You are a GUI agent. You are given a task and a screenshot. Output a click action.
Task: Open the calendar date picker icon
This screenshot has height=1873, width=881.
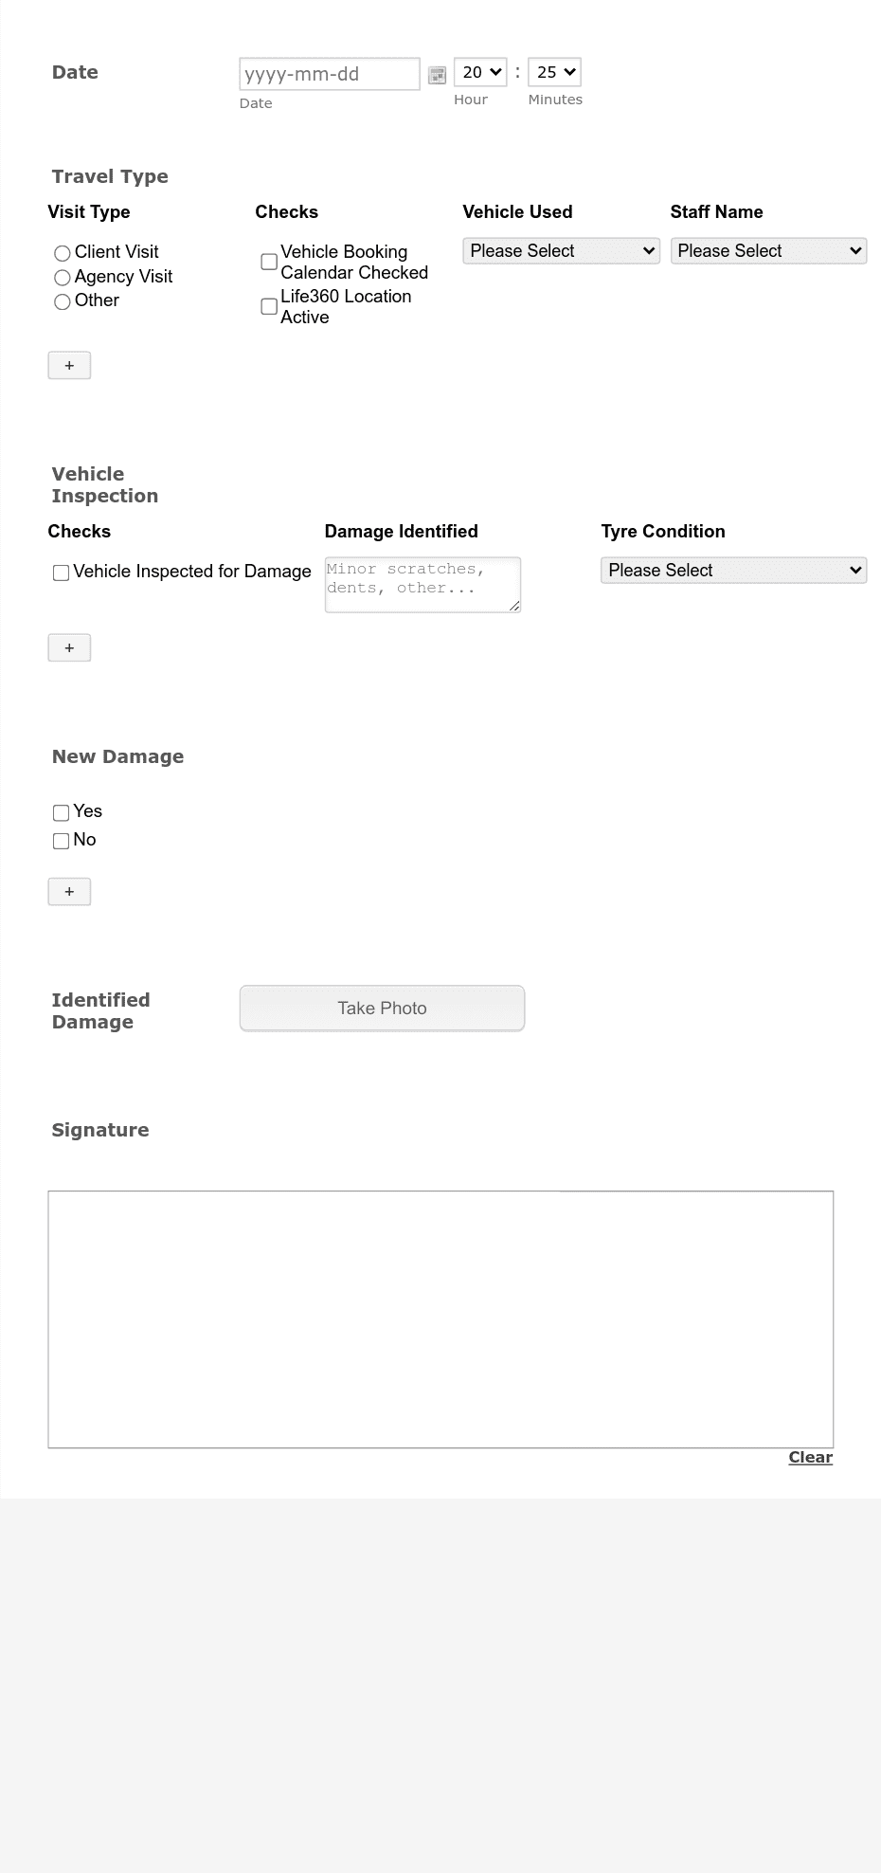[x=437, y=75]
